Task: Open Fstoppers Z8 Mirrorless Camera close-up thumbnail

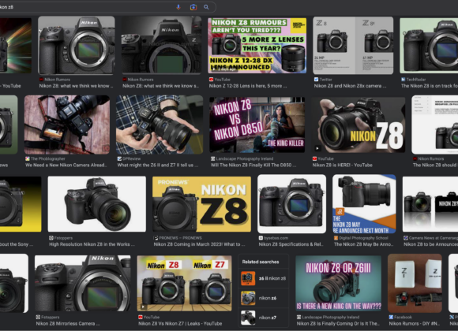Action: coord(83,283)
